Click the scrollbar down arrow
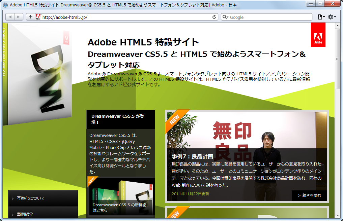This screenshot has height=221, width=343. [337, 216]
